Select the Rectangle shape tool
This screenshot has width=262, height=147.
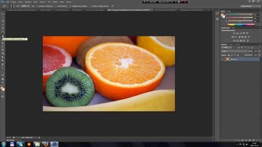point(2,75)
